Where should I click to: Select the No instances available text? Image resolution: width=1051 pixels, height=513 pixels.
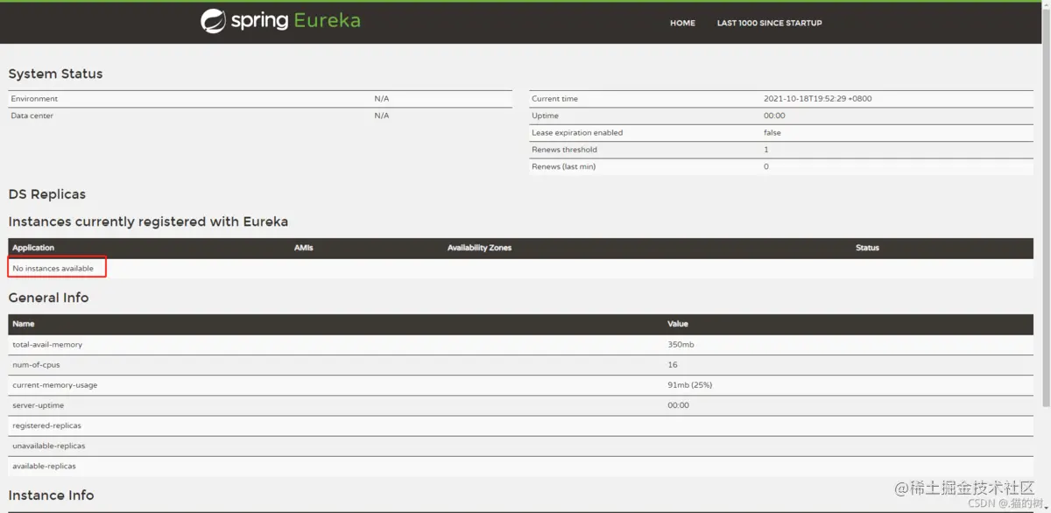[x=53, y=269]
